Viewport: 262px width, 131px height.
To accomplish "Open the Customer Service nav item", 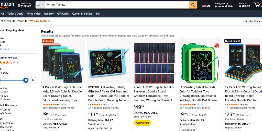I will click(82, 14).
